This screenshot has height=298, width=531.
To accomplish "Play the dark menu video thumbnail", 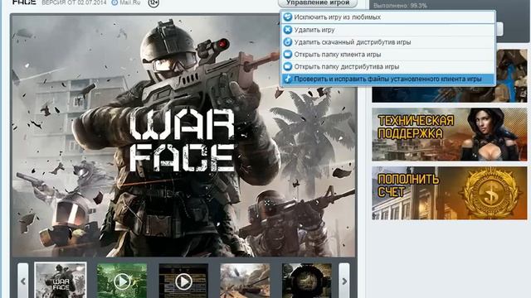I will pyautogui.click(x=183, y=281).
